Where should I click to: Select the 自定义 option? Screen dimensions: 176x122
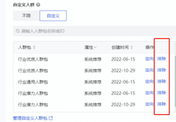[x=53, y=16]
